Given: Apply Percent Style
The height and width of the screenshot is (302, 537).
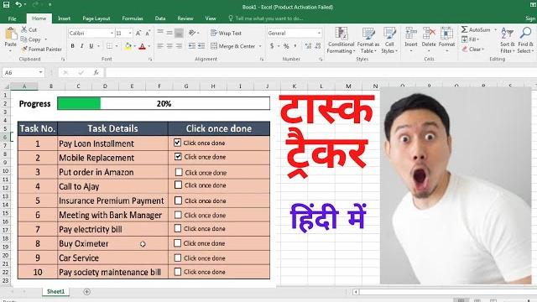Looking at the screenshot, I should 286,46.
